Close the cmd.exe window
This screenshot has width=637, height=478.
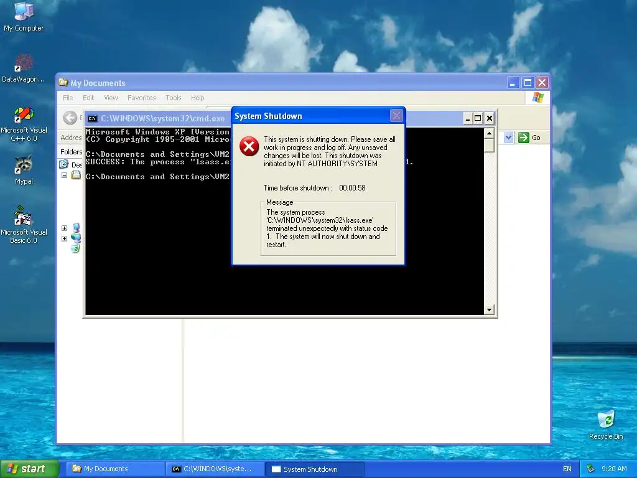click(x=490, y=118)
